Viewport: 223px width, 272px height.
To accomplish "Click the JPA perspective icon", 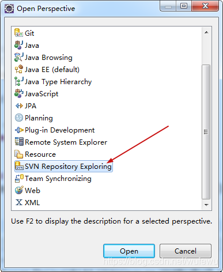I will pyautogui.click(x=19, y=105).
